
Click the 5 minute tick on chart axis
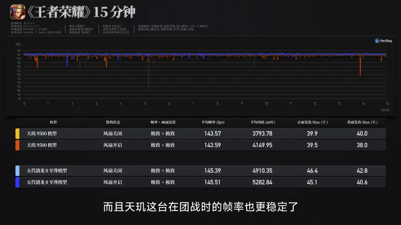tap(145, 103)
